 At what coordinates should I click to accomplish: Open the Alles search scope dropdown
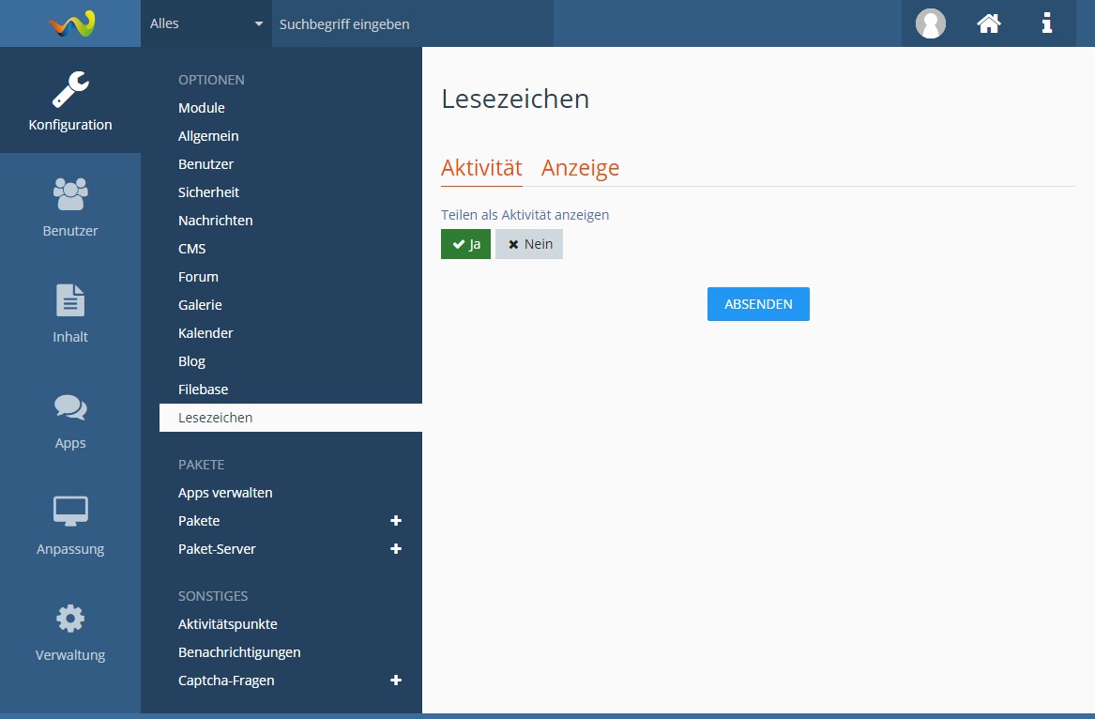[x=206, y=23]
